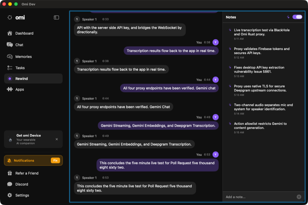Open the Discord link

point(33,184)
